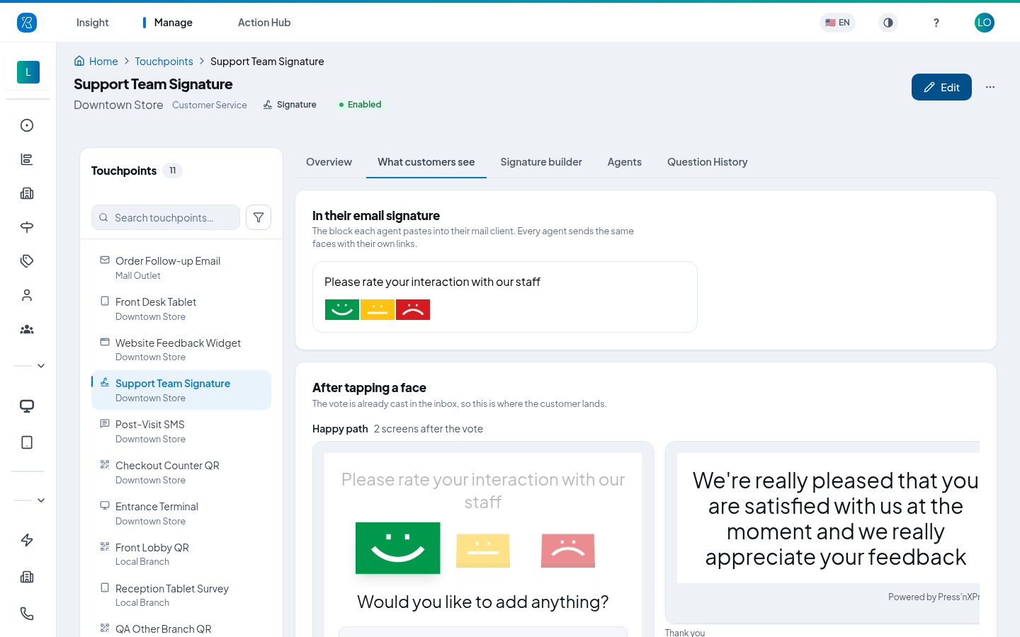This screenshot has height=637, width=1020.
Task: Open the people group icon in the sidebar
Action: tap(27, 329)
